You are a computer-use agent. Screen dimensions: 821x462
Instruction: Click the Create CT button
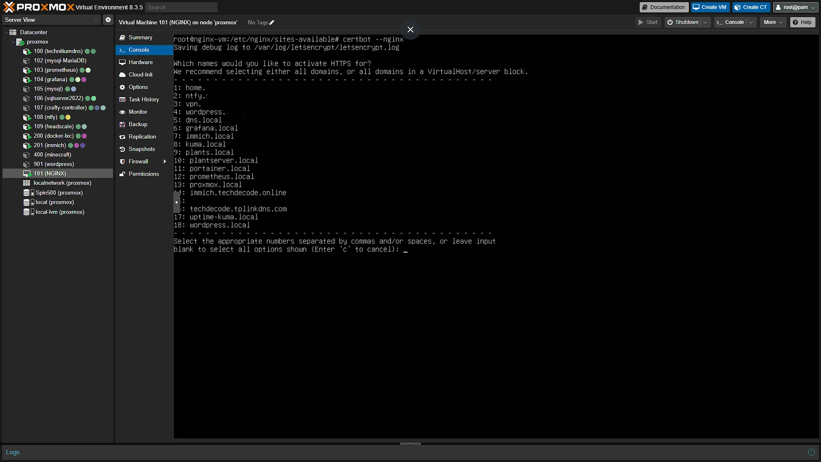tap(751, 7)
